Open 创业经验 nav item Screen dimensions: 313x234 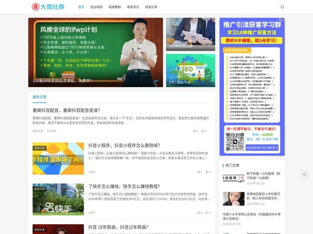97,7
